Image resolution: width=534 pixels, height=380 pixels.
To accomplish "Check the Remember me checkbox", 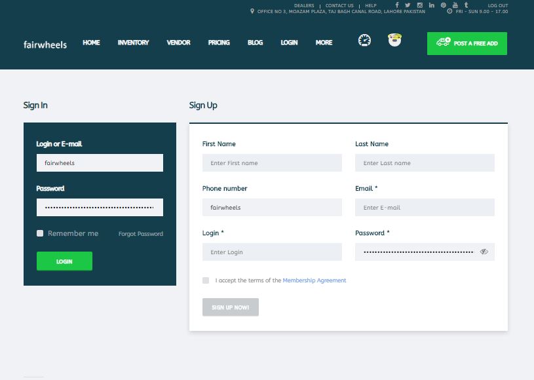I will (40, 233).
